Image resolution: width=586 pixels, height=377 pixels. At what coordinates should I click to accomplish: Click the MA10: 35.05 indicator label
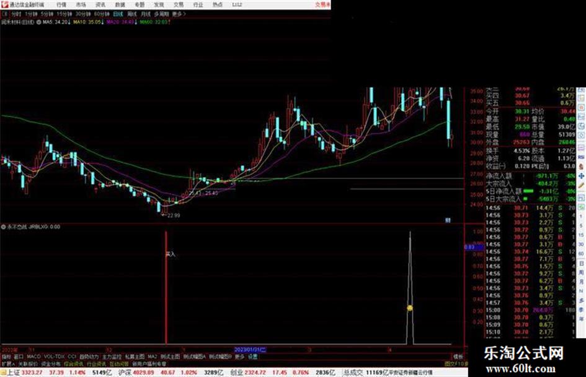click(88, 22)
